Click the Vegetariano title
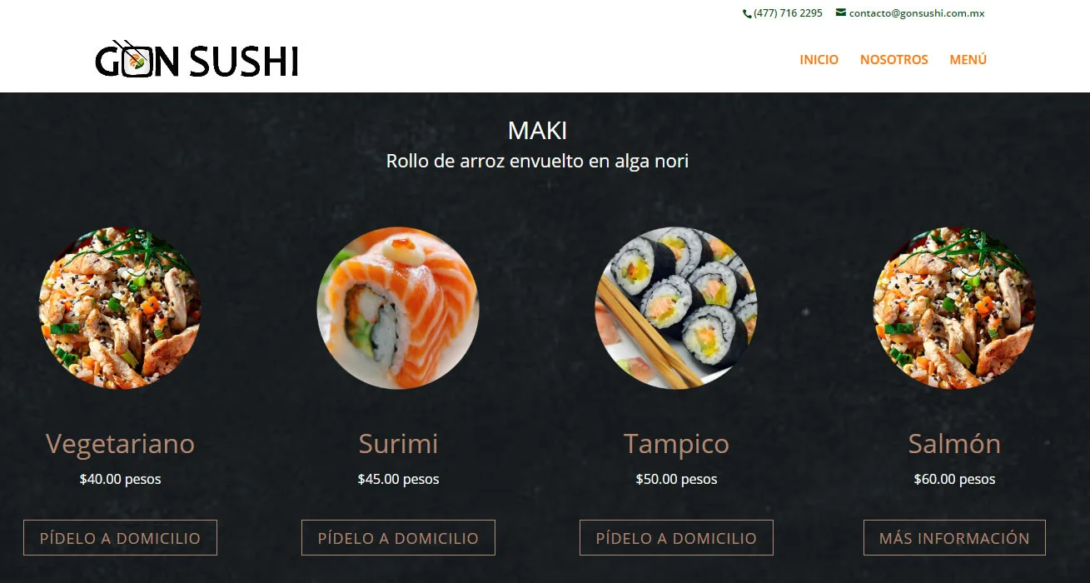 click(x=120, y=443)
